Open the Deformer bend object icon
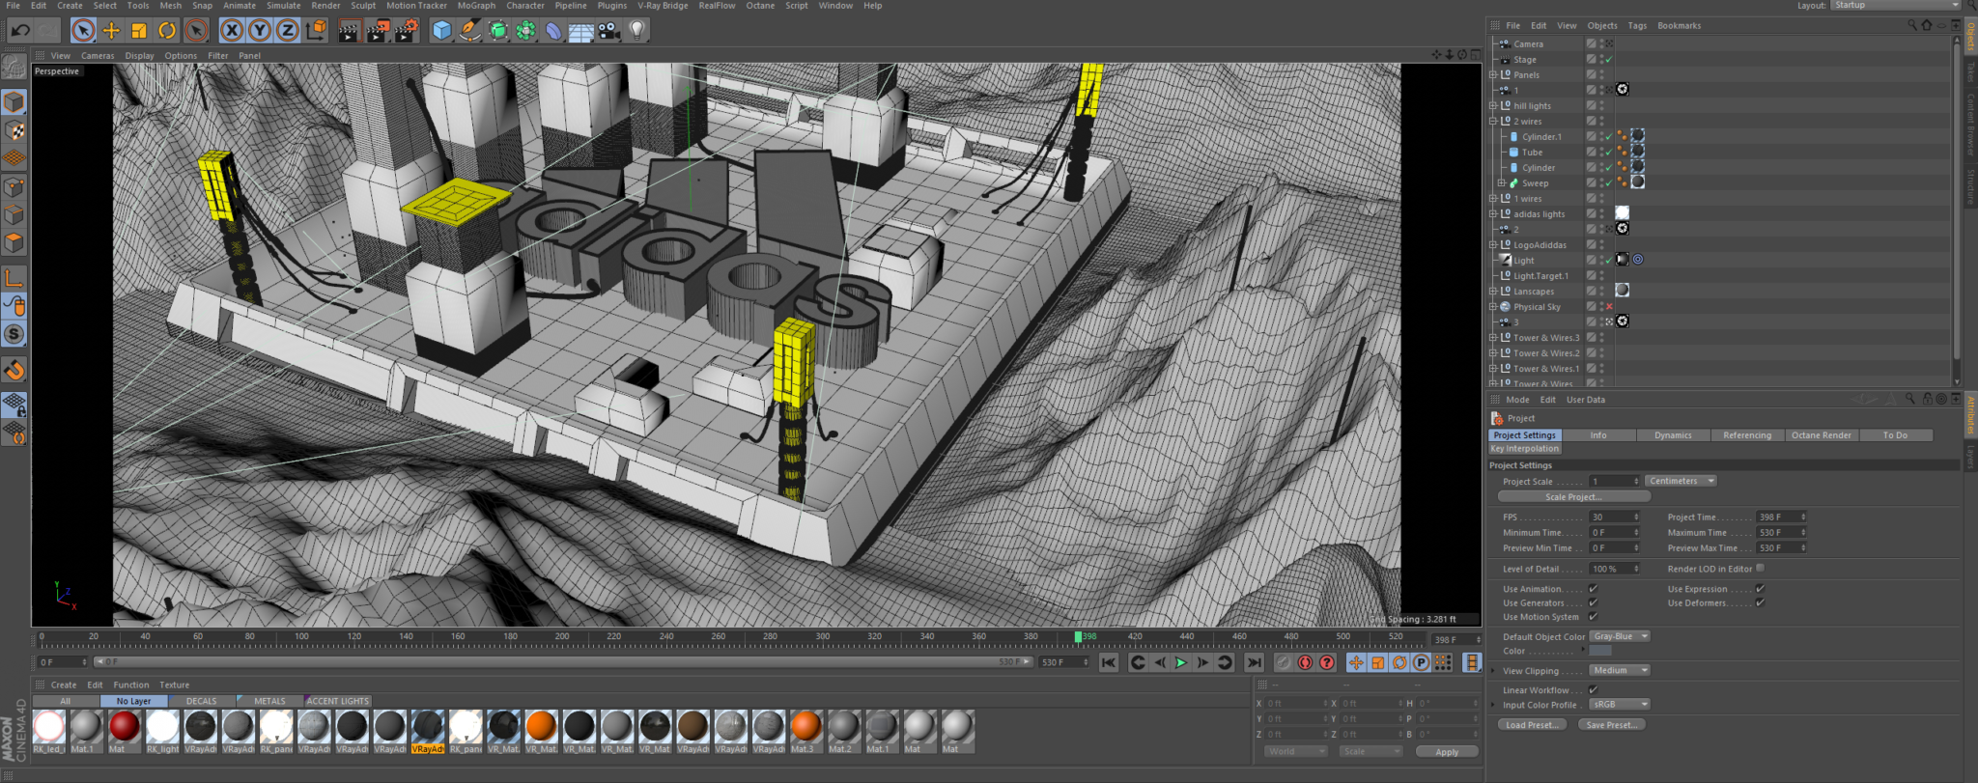This screenshot has height=783, width=1978. pos(552,31)
